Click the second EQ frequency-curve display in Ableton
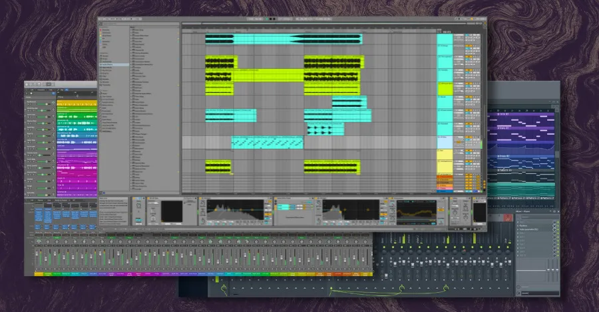The width and height of the screenshot is (599, 312). click(x=351, y=210)
